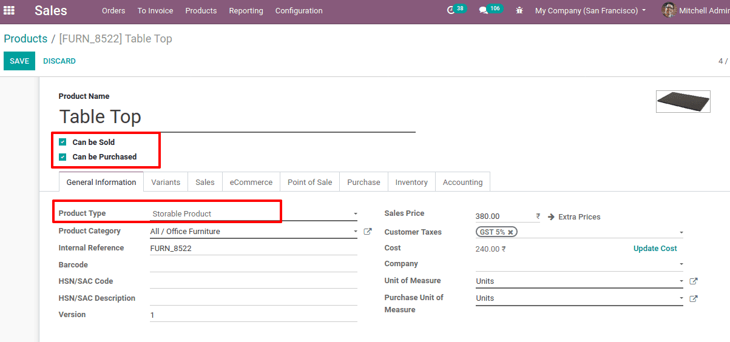Open My Company (San Francisco) switcher

click(x=590, y=10)
